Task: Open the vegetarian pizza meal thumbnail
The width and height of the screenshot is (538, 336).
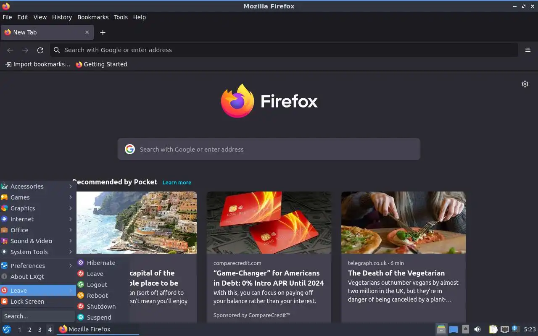Action: pos(403,223)
